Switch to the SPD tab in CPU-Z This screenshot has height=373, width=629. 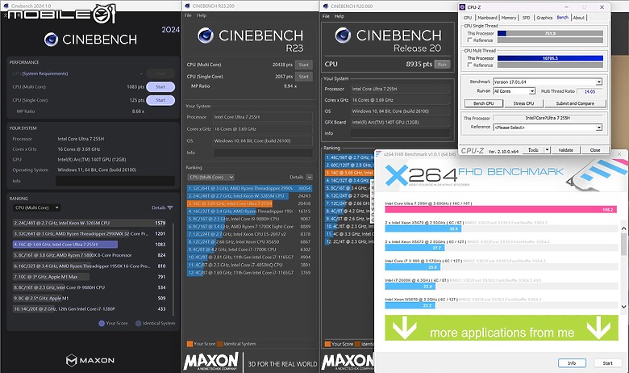pyautogui.click(x=527, y=18)
